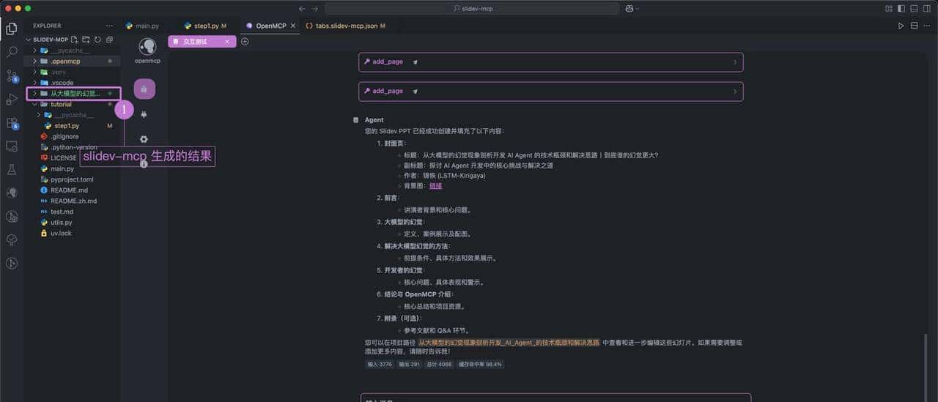938x402 pixels.
Task: Refresh the Explorer file tree
Action: [x=97, y=39]
